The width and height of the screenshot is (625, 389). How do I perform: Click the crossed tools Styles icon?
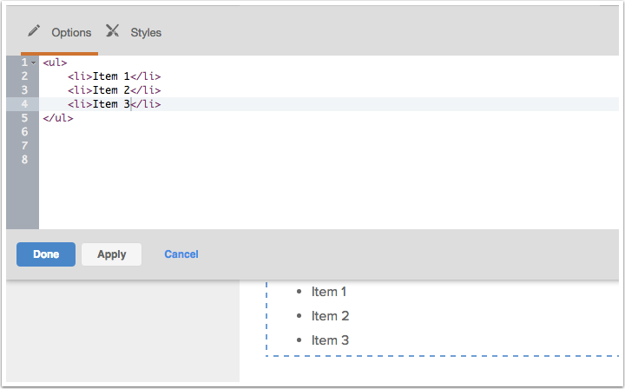[x=113, y=31]
